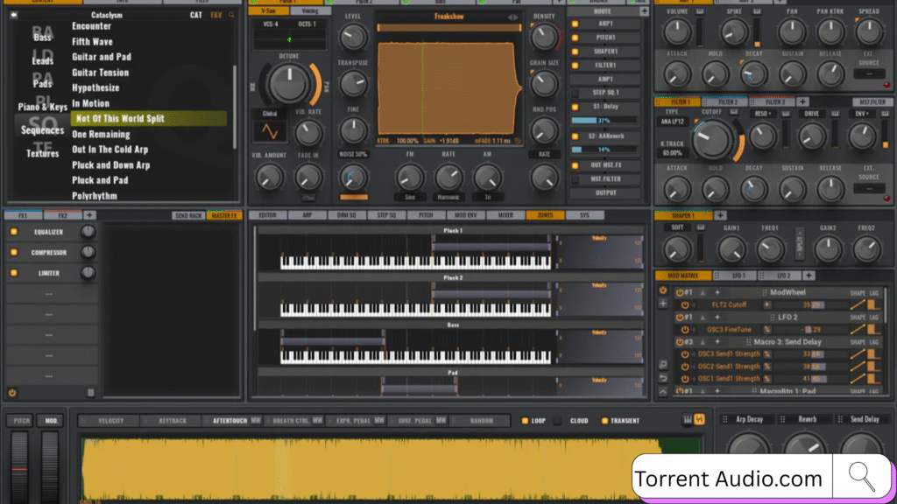The image size is (897, 504).
Task: Switch to the MIXER tab
Action: [505, 215]
